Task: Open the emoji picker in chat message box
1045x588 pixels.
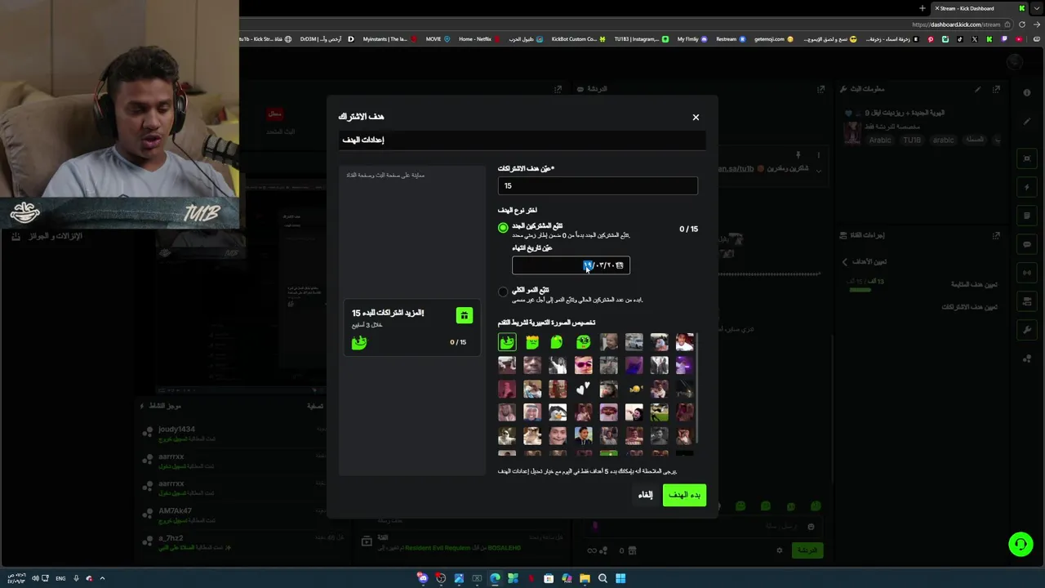Action: pos(811,527)
